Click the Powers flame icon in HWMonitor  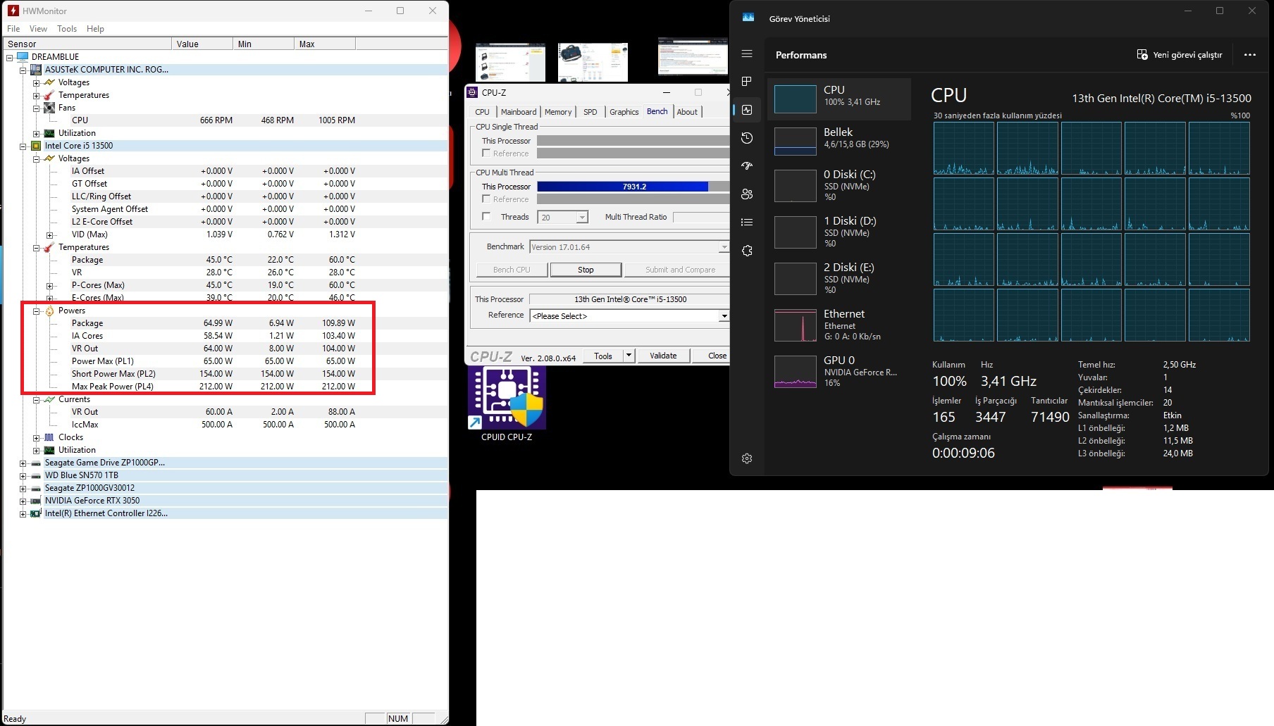pos(49,311)
